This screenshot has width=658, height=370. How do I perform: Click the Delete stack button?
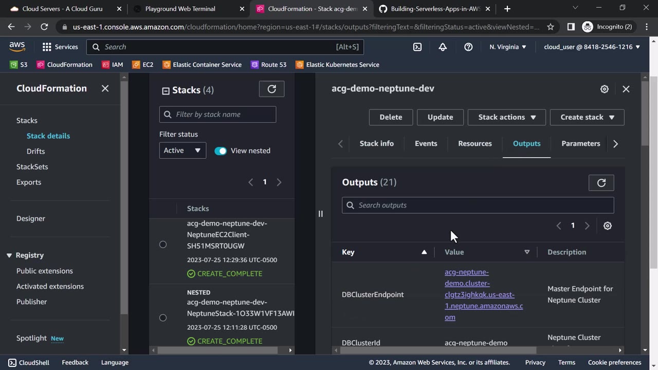[x=391, y=117]
